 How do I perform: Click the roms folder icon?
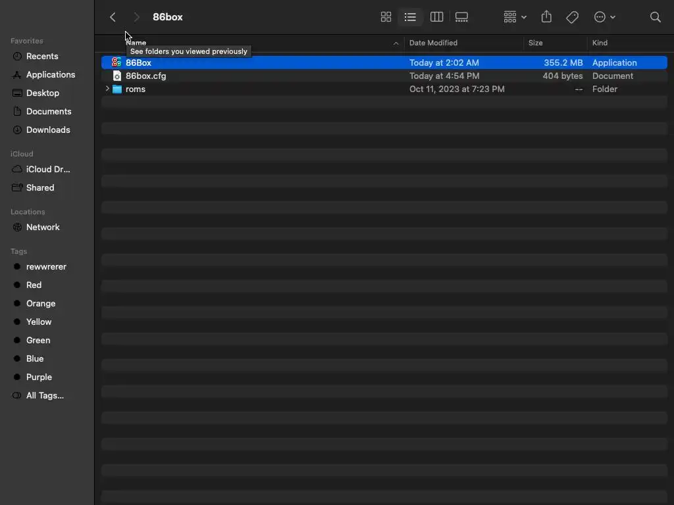[117, 89]
